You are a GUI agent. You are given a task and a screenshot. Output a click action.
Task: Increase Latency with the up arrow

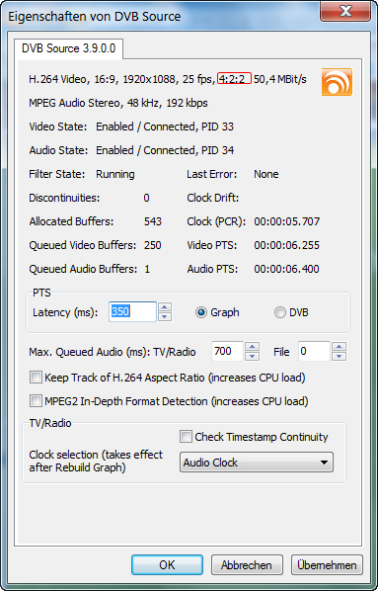[165, 306]
